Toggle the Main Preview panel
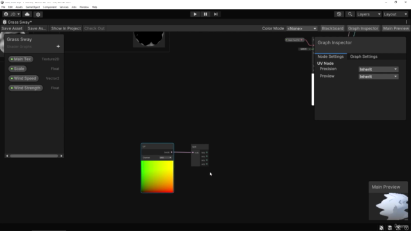This screenshot has width=411, height=231. click(x=396, y=28)
